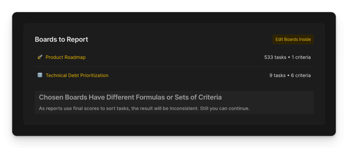Click the bullet separator in the Product Roadmap stats
Viewport: 348px width, 148px height.
289,57
